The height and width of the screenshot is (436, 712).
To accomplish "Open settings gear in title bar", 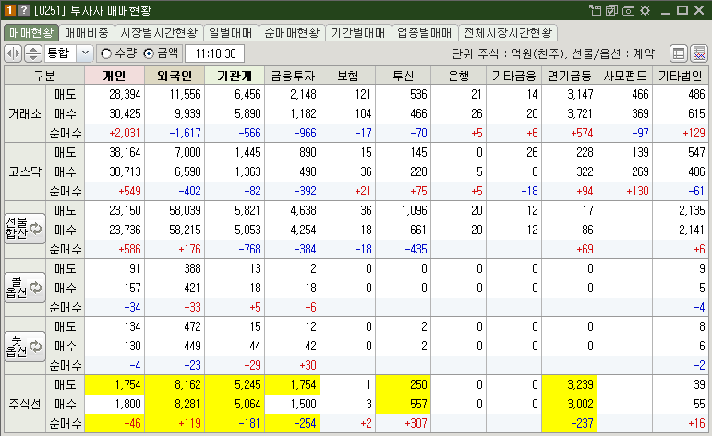I will tap(645, 10).
